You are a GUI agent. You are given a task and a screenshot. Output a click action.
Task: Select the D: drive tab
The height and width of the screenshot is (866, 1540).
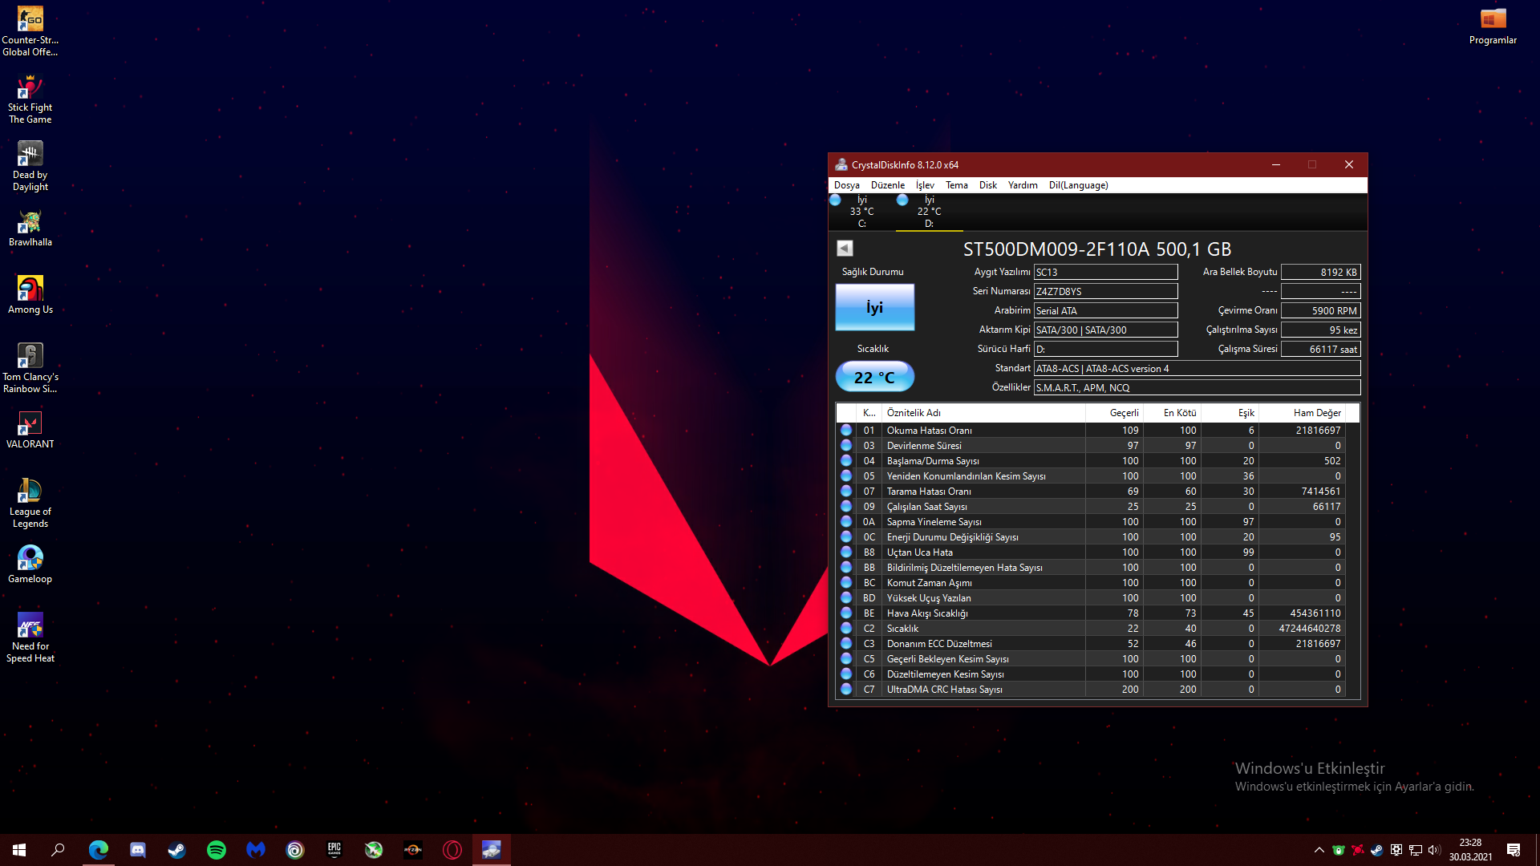tap(928, 212)
